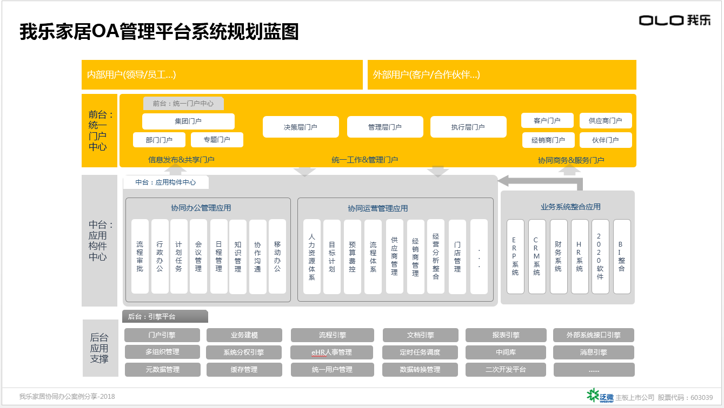Select the 计划任务 column
724x408 pixels.
point(179,256)
